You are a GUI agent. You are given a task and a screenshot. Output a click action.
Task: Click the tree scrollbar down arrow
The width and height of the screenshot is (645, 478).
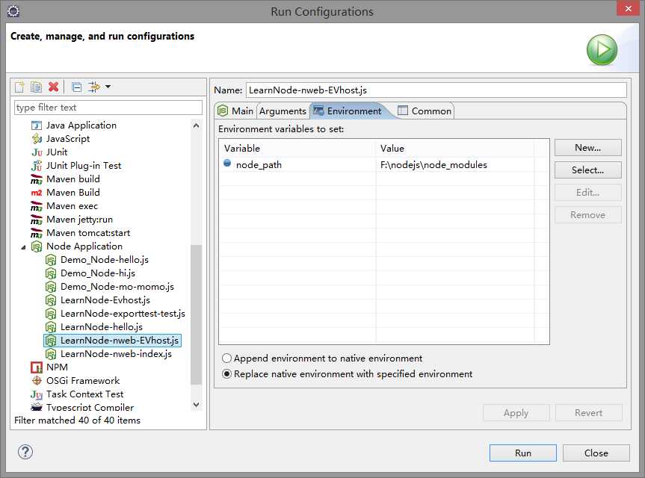point(197,405)
